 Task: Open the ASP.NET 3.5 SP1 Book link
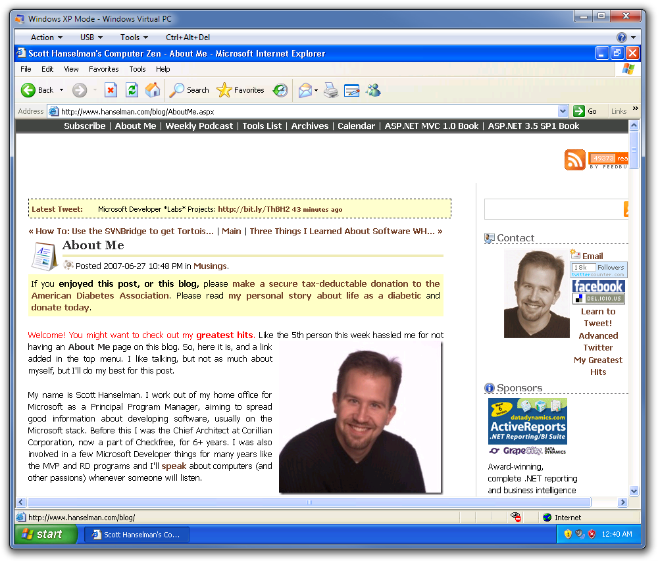tap(534, 126)
